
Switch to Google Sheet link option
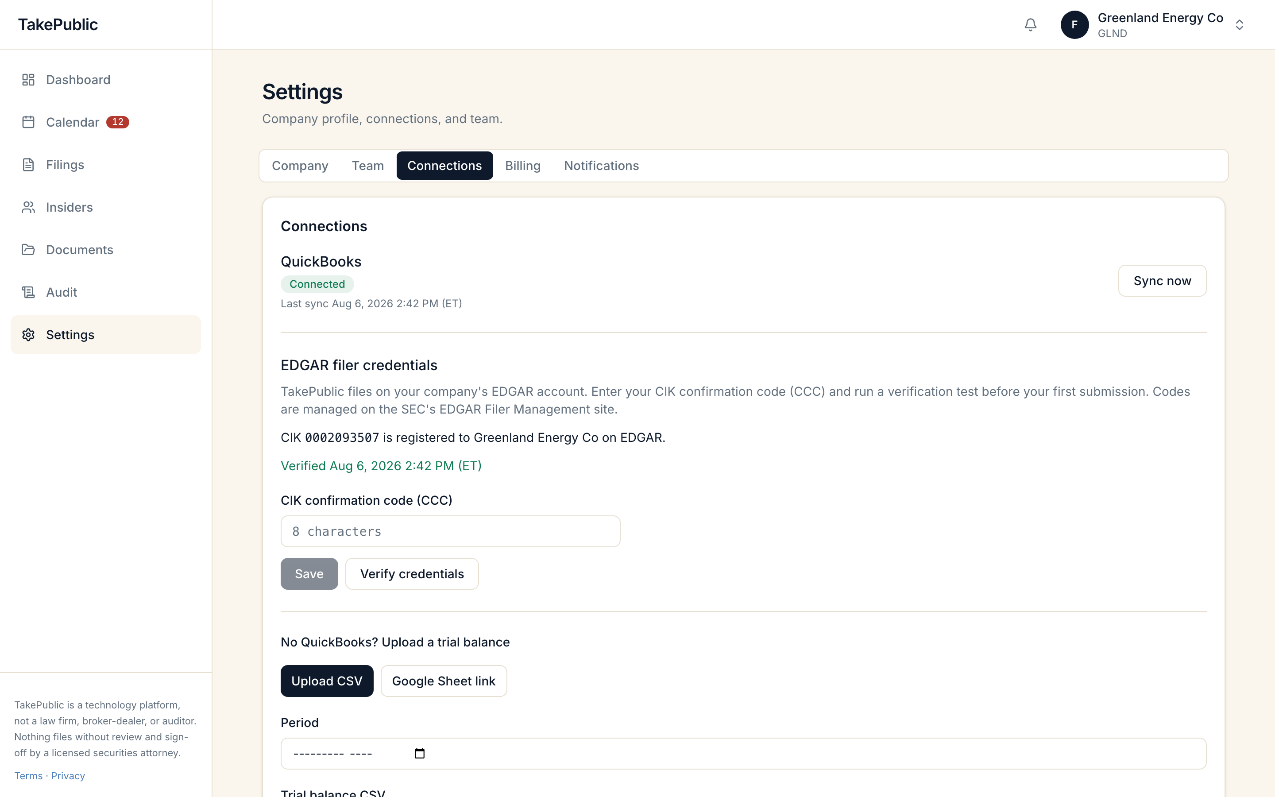(444, 681)
